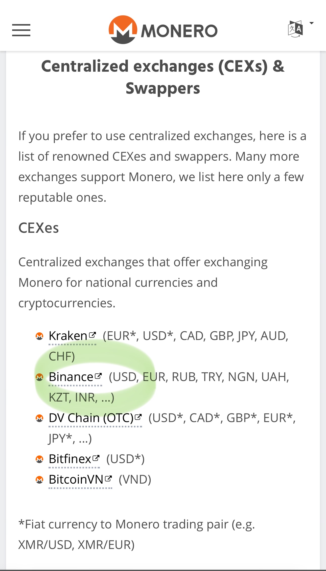
Task: Expand the language dropdown arrow
Action: 312,23
